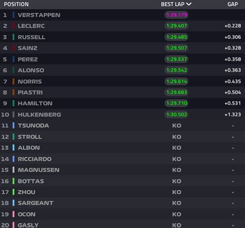This screenshot has width=245, height=228.
Task: Click Verstappen's purple 1:29.179 lap time
Action: pos(177,15)
